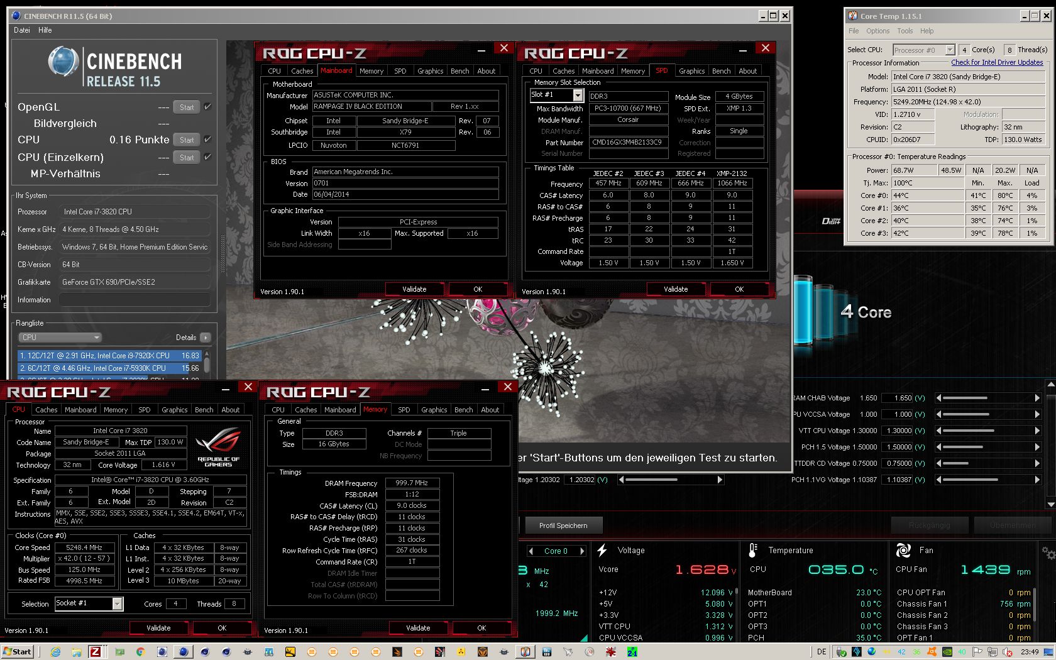Image resolution: width=1056 pixels, height=660 pixels.
Task: Increase VTT CPU Voltage with the right arrow
Action: [x=1037, y=431]
